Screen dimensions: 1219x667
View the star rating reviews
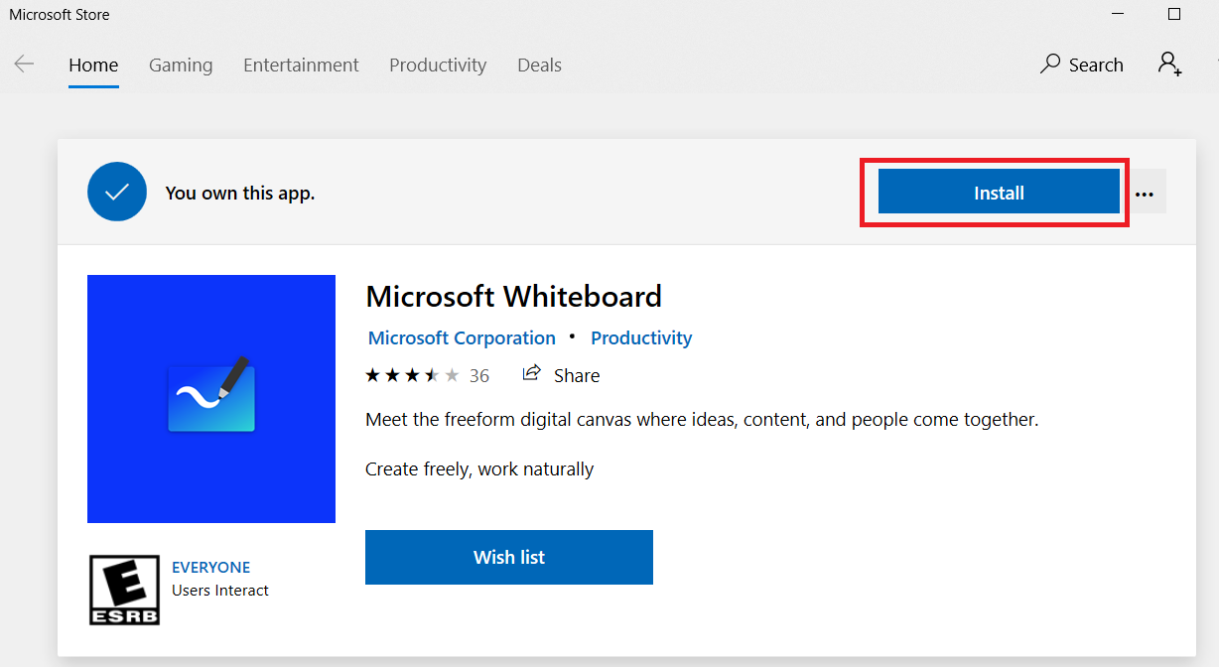tap(413, 375)
